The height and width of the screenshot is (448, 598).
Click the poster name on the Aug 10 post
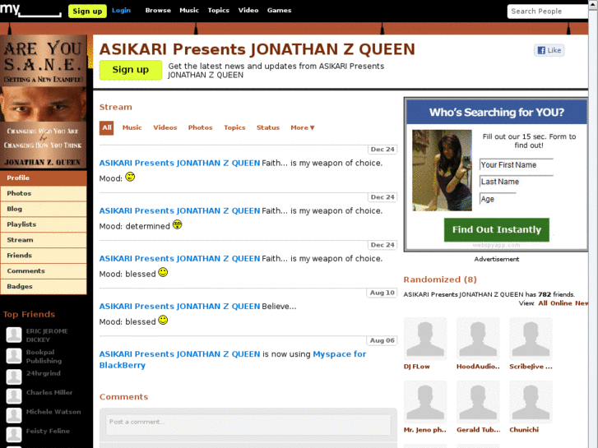(179, 306)
